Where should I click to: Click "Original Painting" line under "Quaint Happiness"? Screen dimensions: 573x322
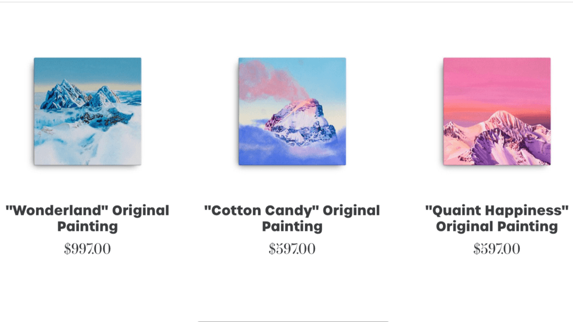497,227
